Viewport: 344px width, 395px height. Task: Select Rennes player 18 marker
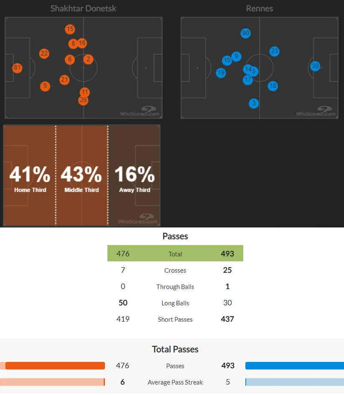(273, 86)
